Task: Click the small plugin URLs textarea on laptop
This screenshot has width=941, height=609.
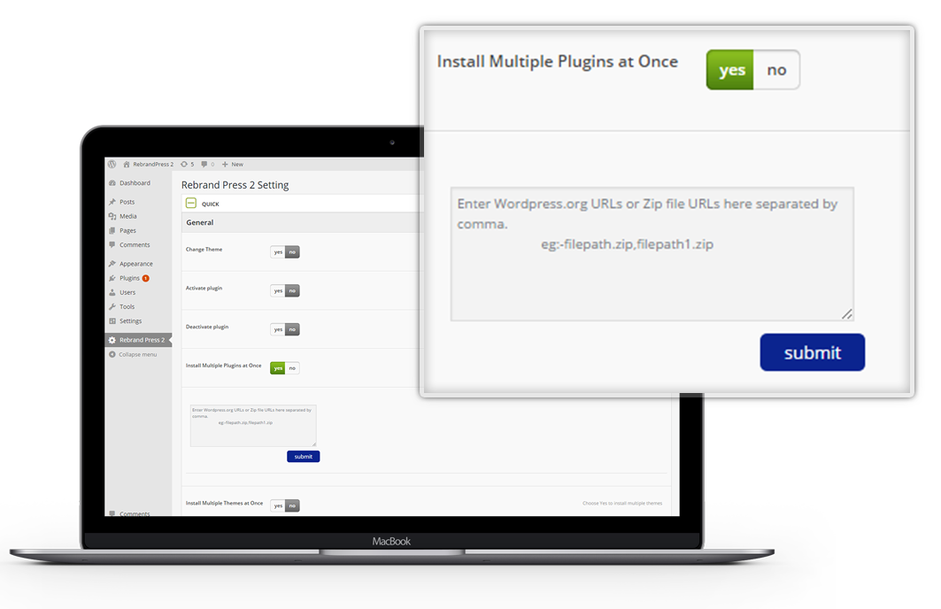Action: point(253,426)
